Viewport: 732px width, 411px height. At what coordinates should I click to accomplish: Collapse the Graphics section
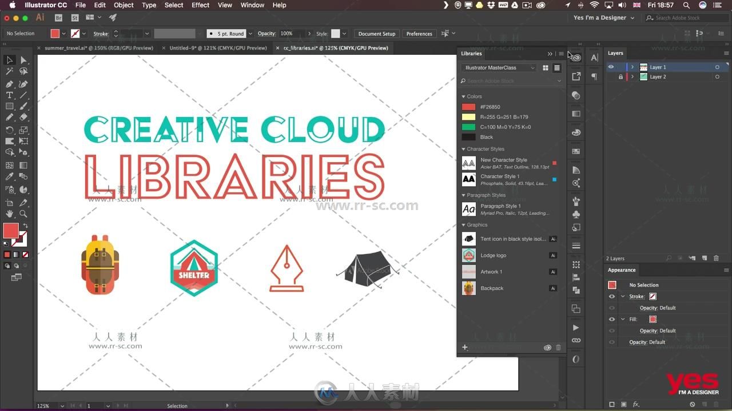[464, 225]
